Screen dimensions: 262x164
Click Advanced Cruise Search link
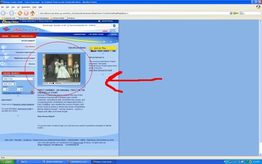pyautogui.click(x=12, y=93)
